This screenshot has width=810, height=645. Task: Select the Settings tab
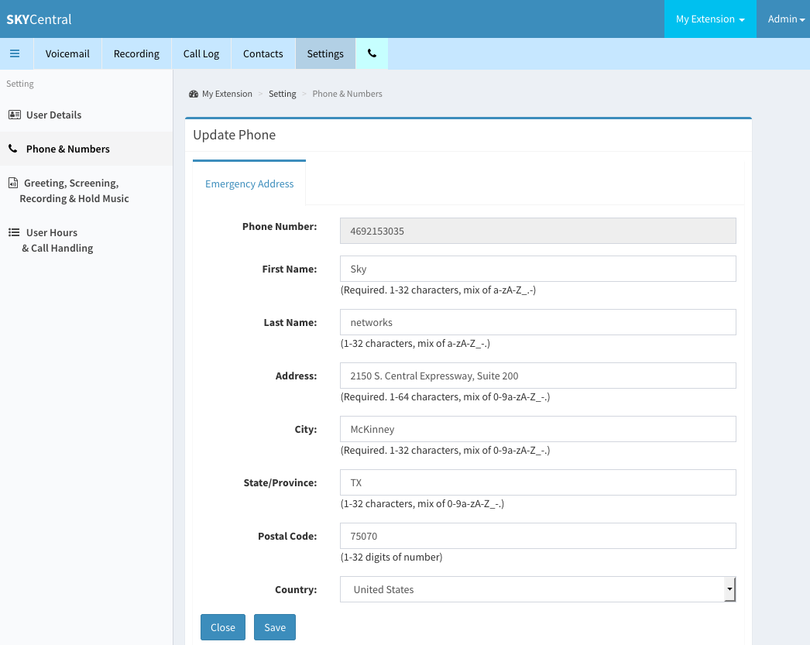pyautogui.click(x=325, y=53)
